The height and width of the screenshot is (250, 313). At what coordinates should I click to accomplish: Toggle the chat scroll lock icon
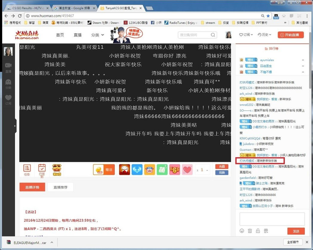258,231
